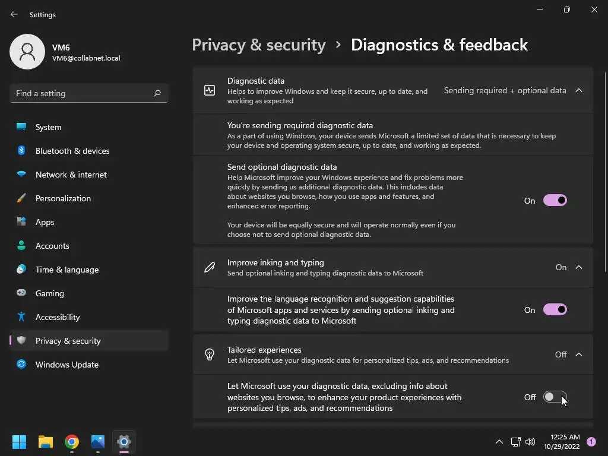The height and width of the screenshot is (456, 608).
Task: Click the search magnifier icon
Action: (x=157, y=93)
